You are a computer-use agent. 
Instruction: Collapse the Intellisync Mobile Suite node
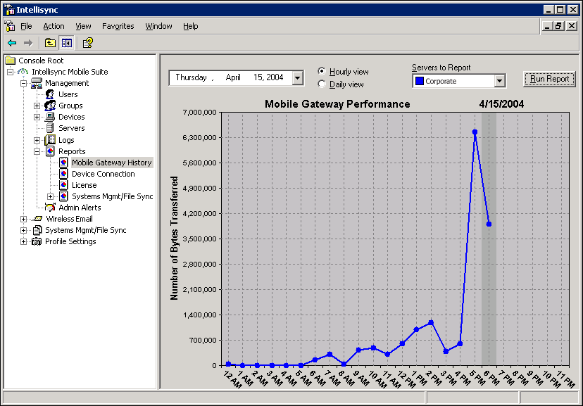point(10,72)
